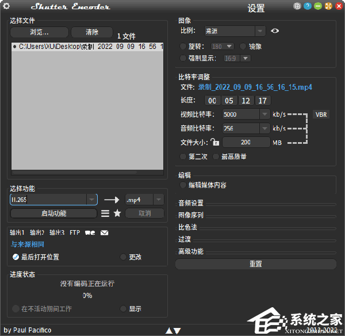Screen dimensions: 345x336
Task: Enable the 强制显示 option
Action: pyautogui.click(x=183, y=58)
